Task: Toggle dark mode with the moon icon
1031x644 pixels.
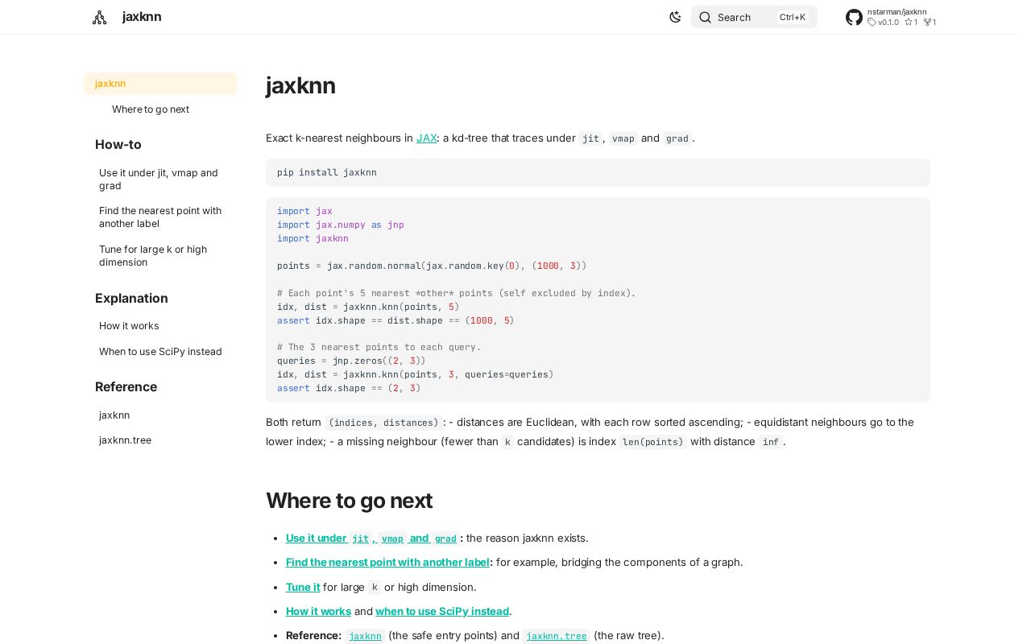Action: coord(675,17)
